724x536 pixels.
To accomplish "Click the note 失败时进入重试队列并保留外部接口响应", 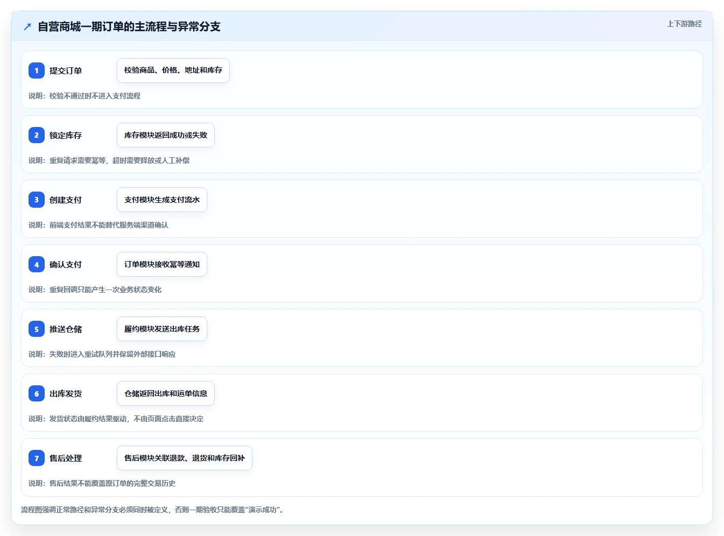I will pos(102,354).
